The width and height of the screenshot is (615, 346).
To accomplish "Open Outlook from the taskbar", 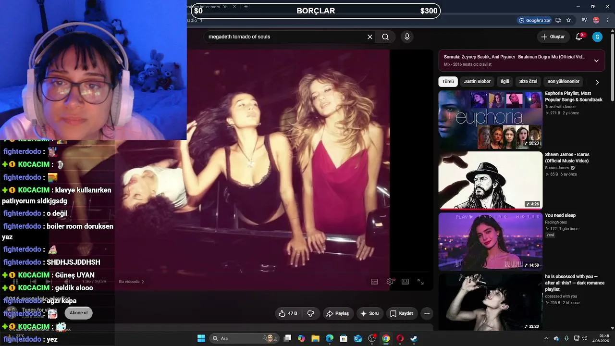I will click(357, 338).
